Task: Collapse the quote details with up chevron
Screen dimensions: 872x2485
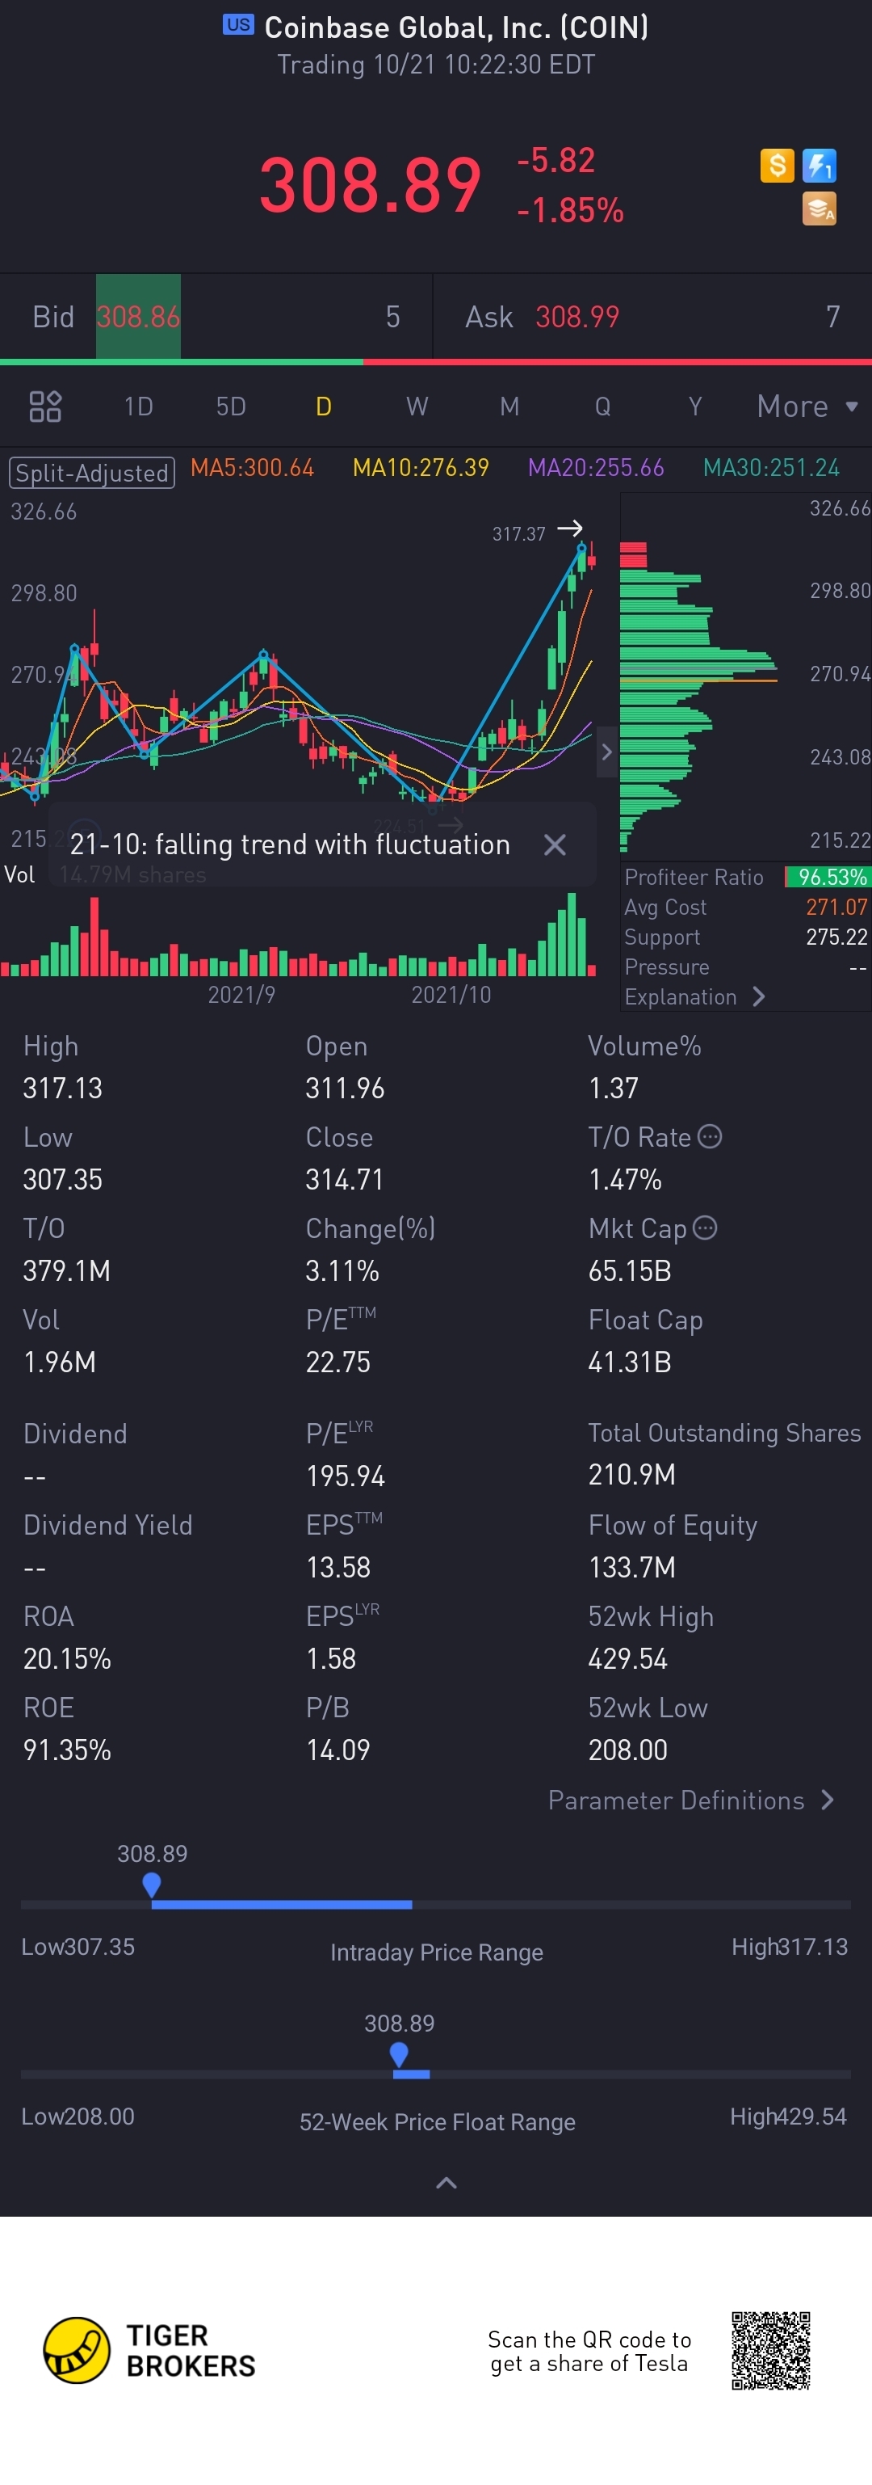Action: 446,2183
